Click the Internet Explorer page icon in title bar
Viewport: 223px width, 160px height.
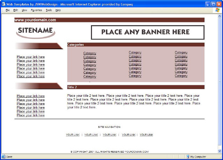(3, 3)
